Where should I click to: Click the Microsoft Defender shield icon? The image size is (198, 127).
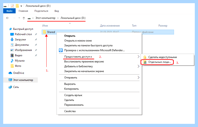pos(61,50)
